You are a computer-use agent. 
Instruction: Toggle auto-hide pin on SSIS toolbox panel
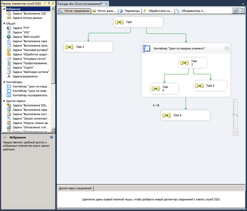pos(49,3)
